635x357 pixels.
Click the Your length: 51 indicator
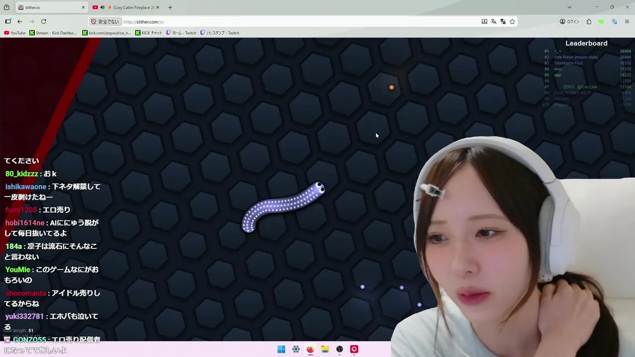(18, 331)
